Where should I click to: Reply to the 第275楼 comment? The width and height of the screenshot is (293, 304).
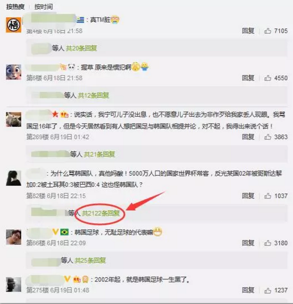[x=248, y=290]
